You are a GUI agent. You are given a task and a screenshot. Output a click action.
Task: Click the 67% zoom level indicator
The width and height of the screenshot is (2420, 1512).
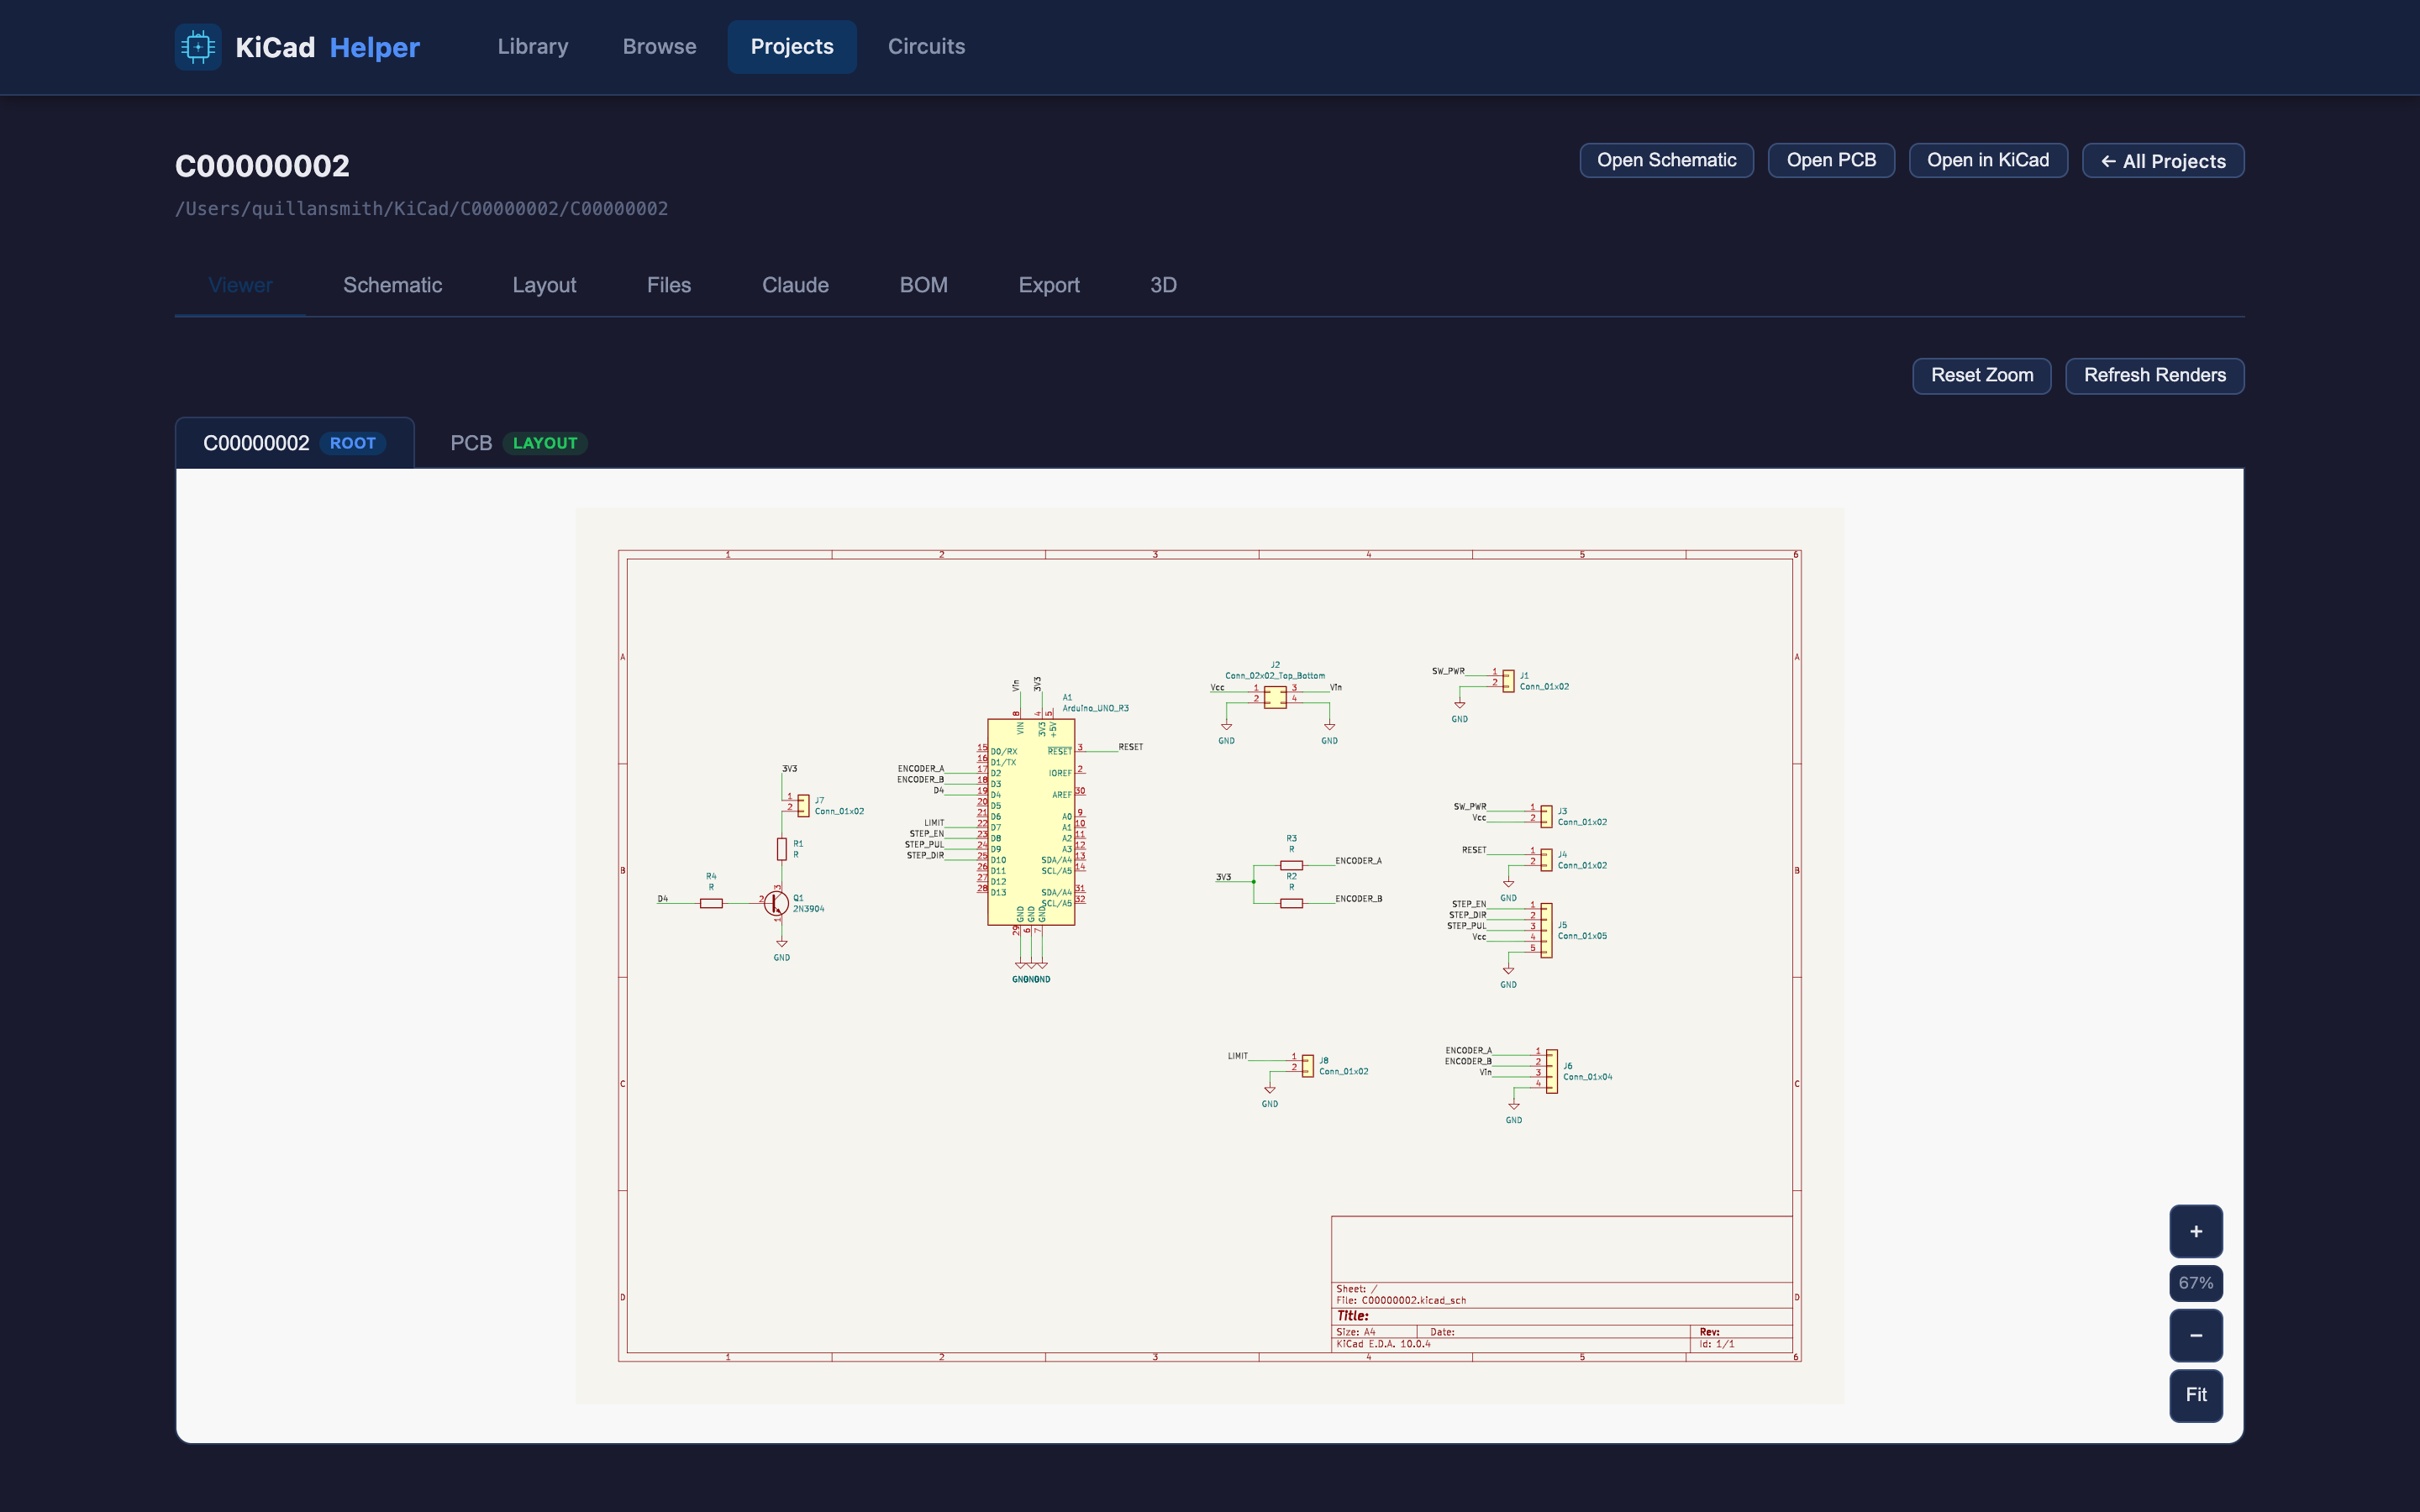(x=2196, y=1283)
